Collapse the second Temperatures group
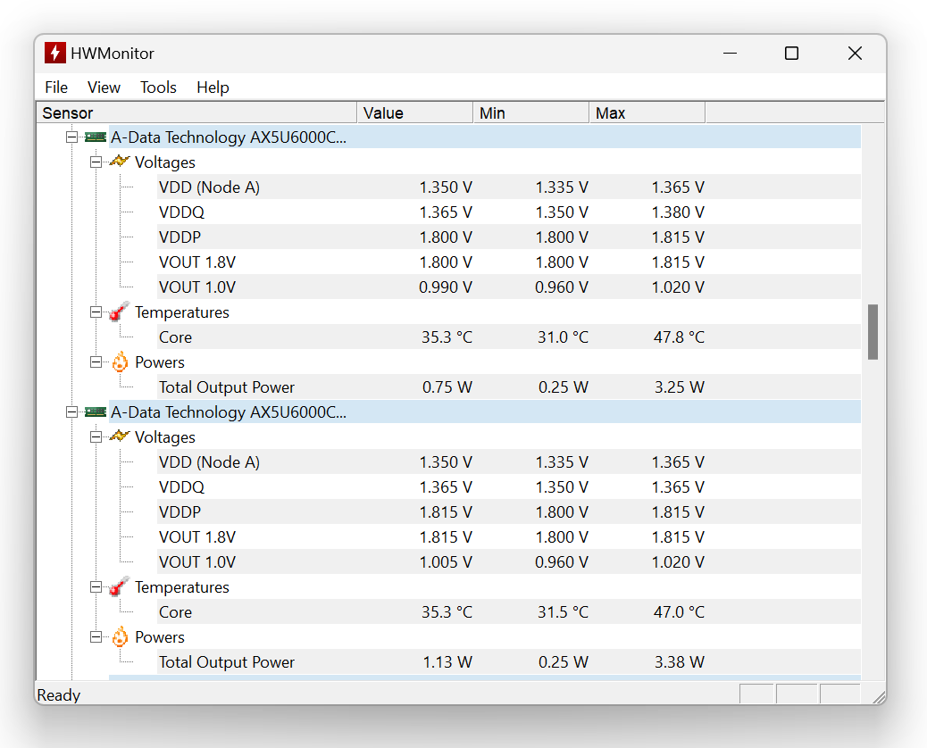927x748 pixels. 96,587
